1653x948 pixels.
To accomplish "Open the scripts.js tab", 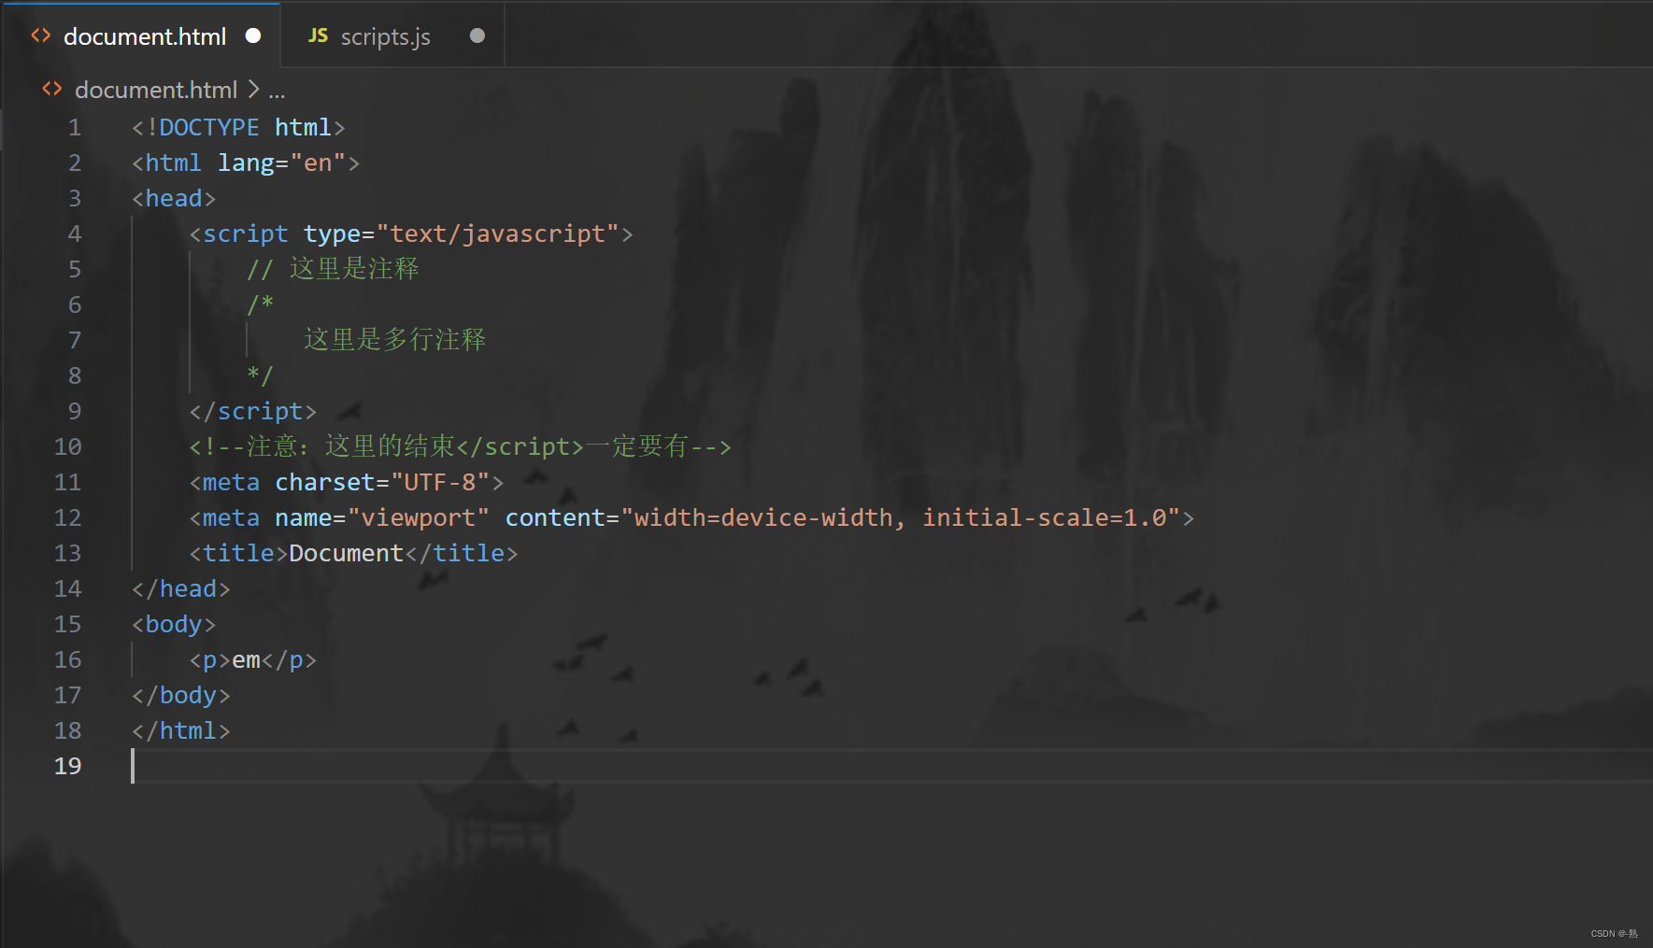I will (x=392, y=35).
